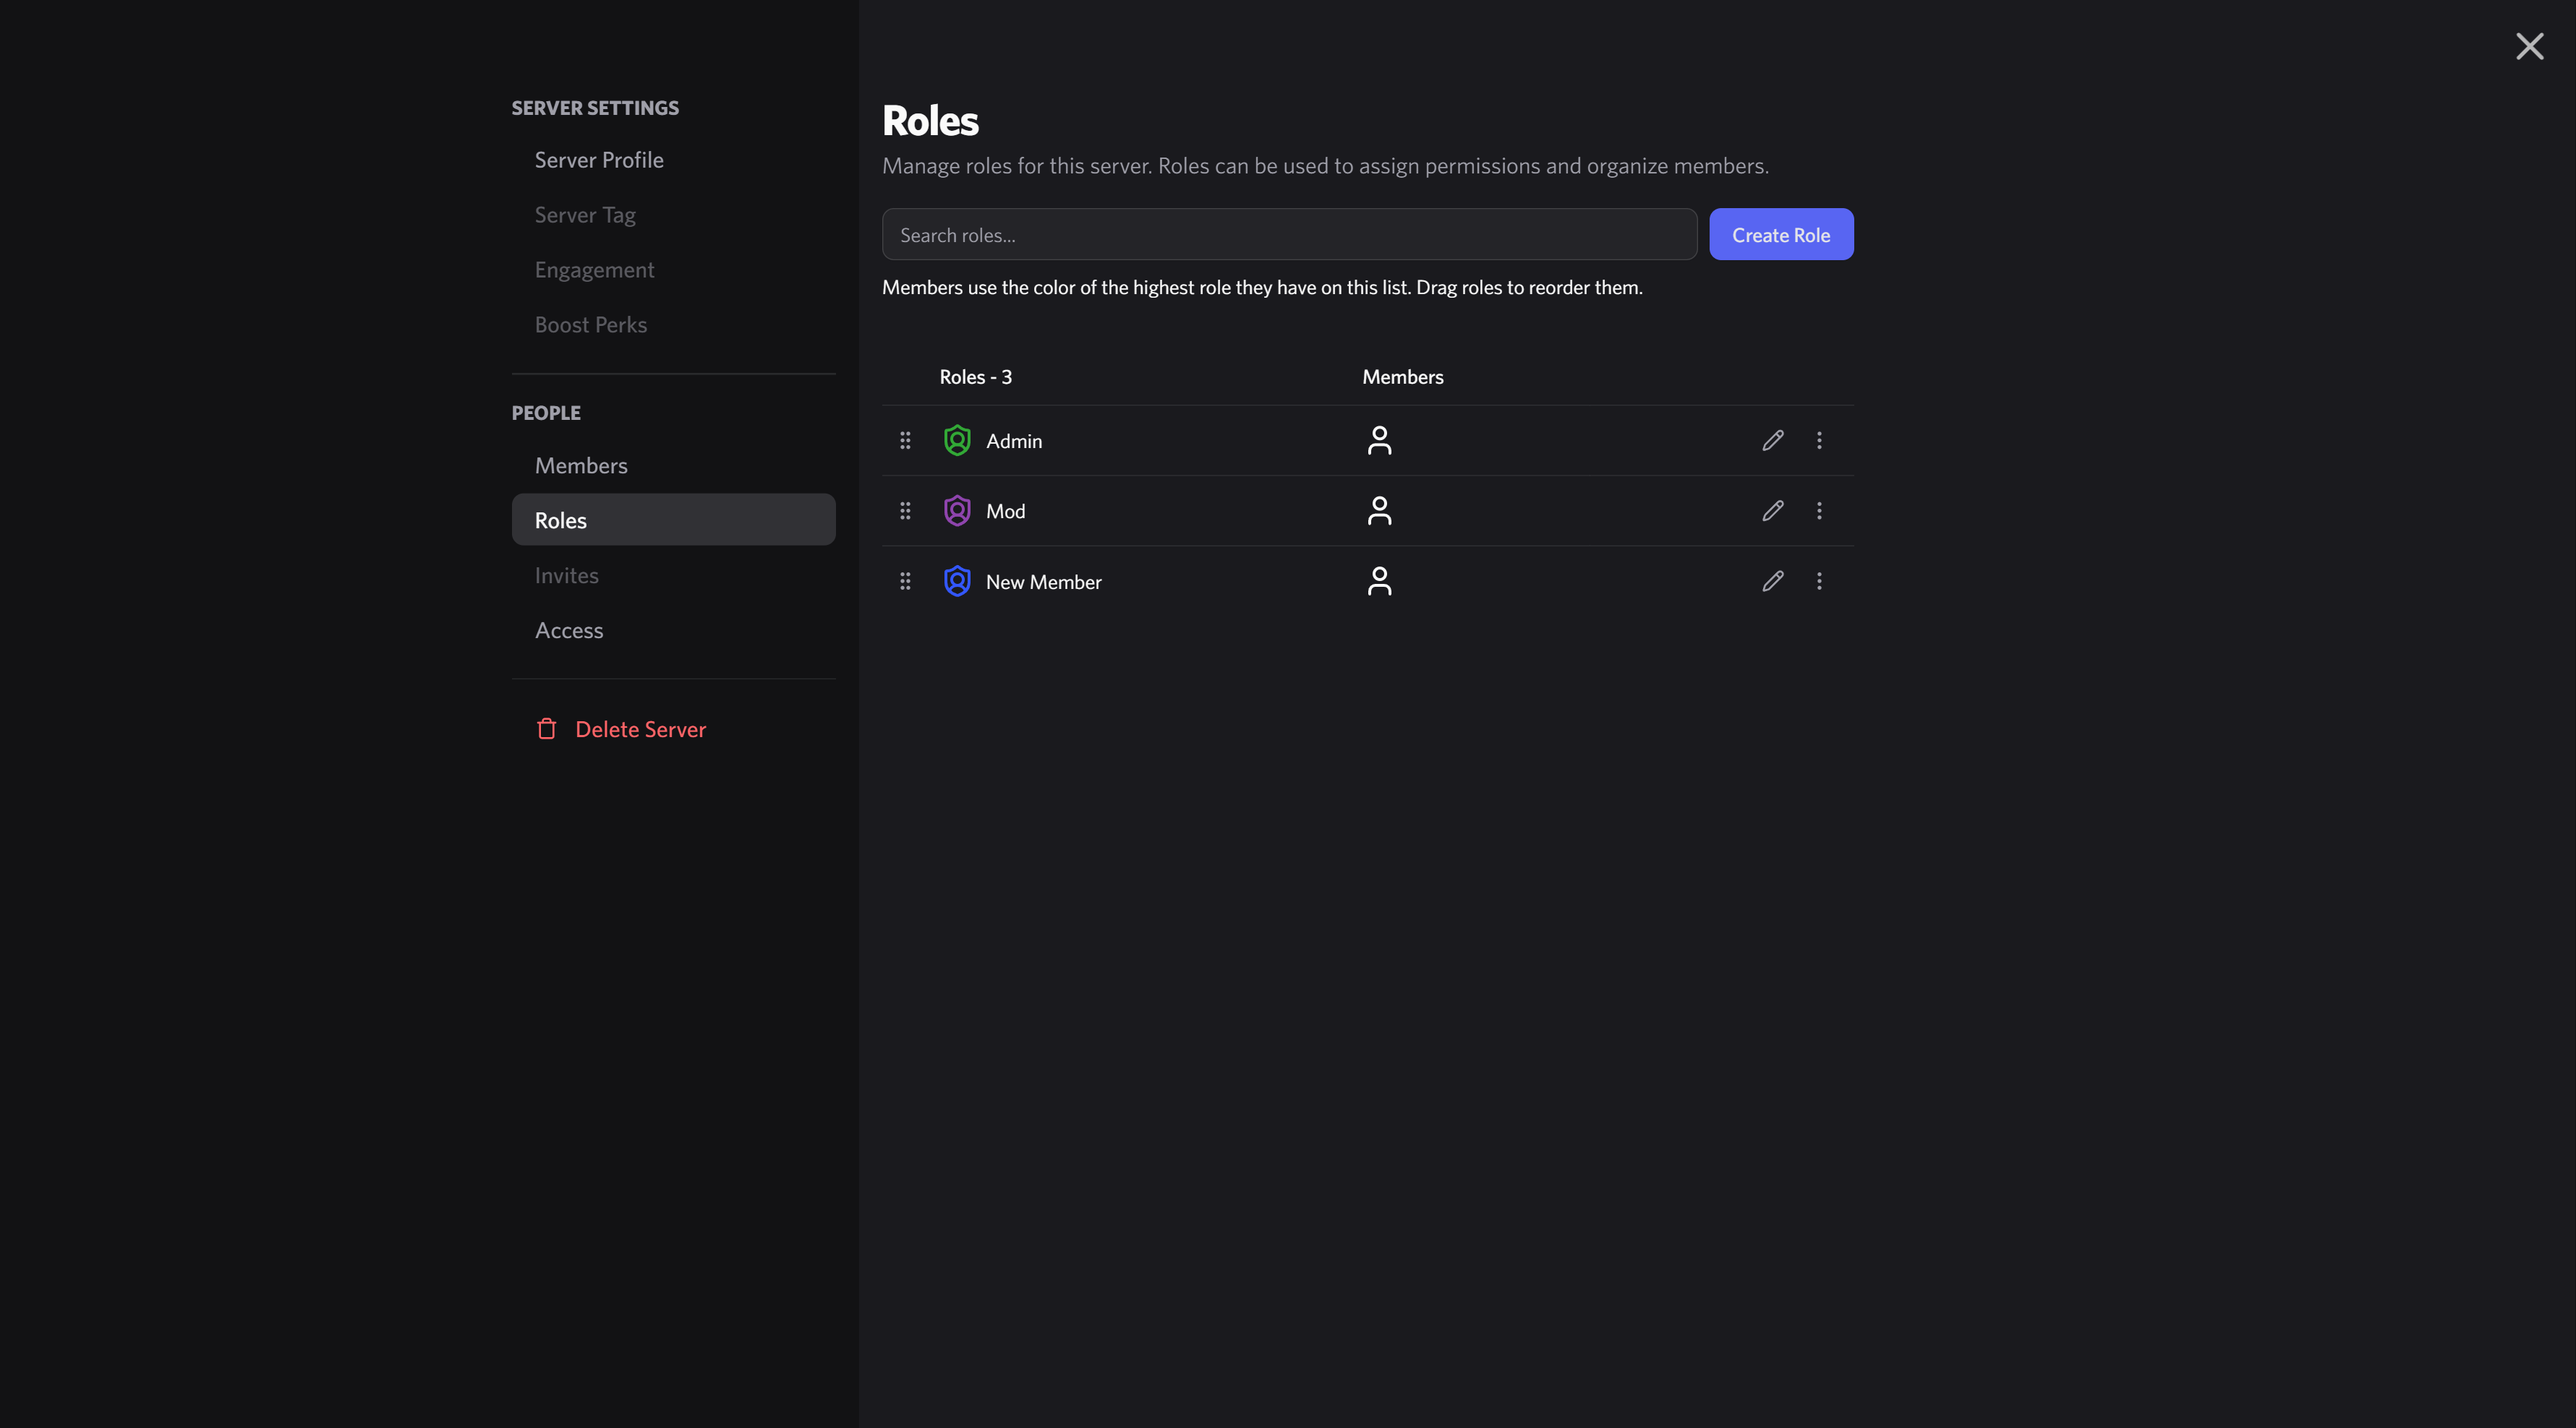Open the three-dot menu for Admin
Viewport: 2576px width, 1428px height.
pos(1819,441)
